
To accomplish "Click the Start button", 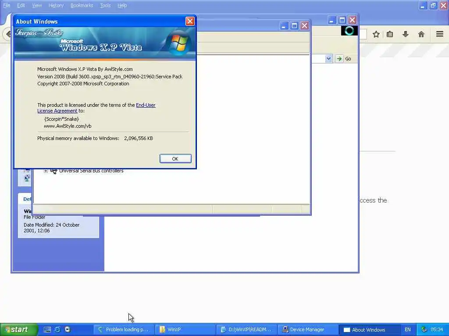I will 18,329.
